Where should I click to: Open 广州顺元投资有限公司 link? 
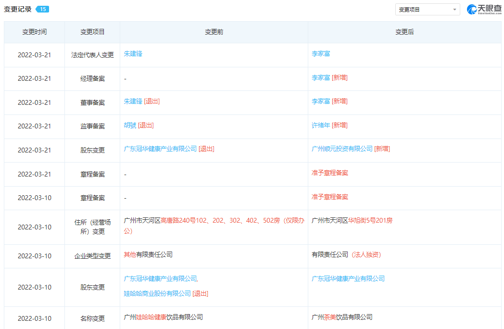[x=342, y=149]
